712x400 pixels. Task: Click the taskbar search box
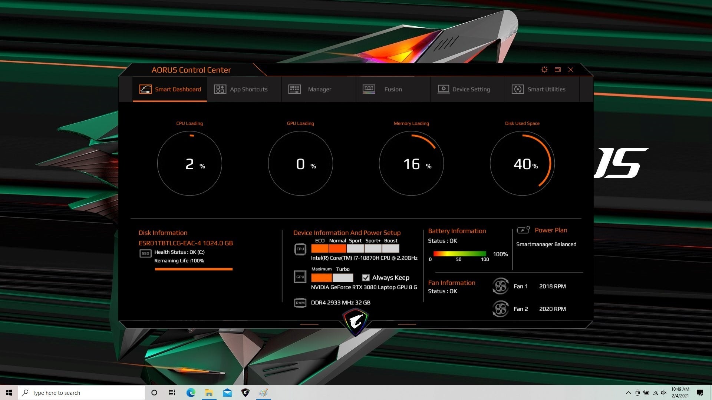pos(82,393)
